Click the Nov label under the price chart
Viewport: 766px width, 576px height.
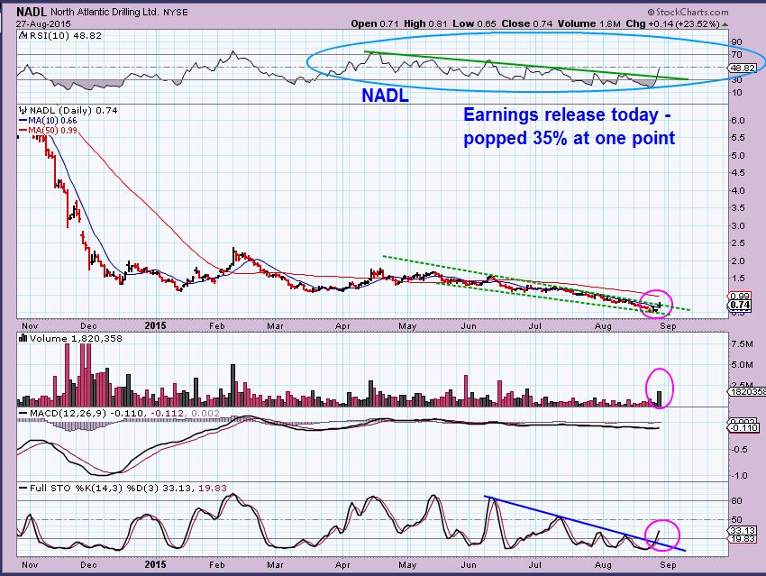click(30, 326)
